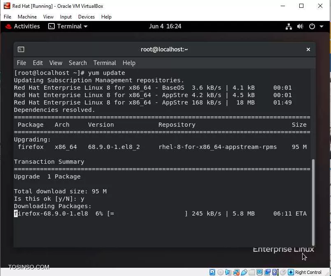Open the Terminal app menu in top bar
The height and width of the screenshot is (276, 331).
(68, 26)
